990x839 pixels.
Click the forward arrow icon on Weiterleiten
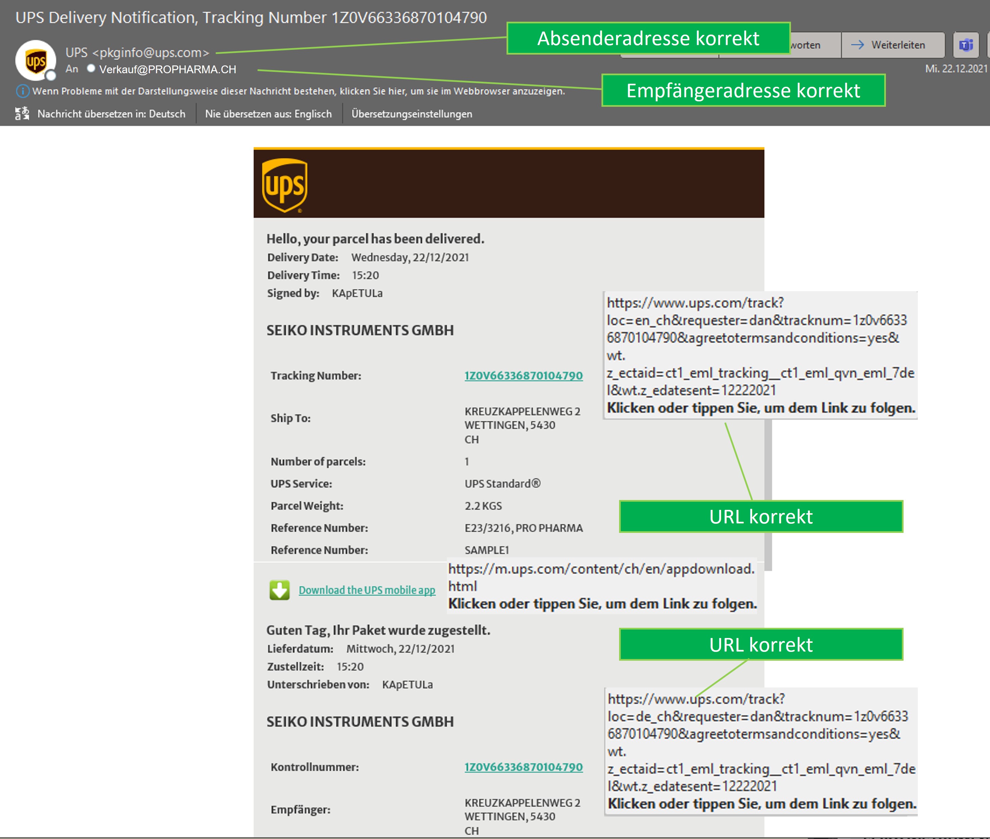(x=857, y=45)
